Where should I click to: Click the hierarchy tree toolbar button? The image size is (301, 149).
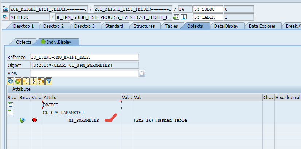(x=41, y=81)
